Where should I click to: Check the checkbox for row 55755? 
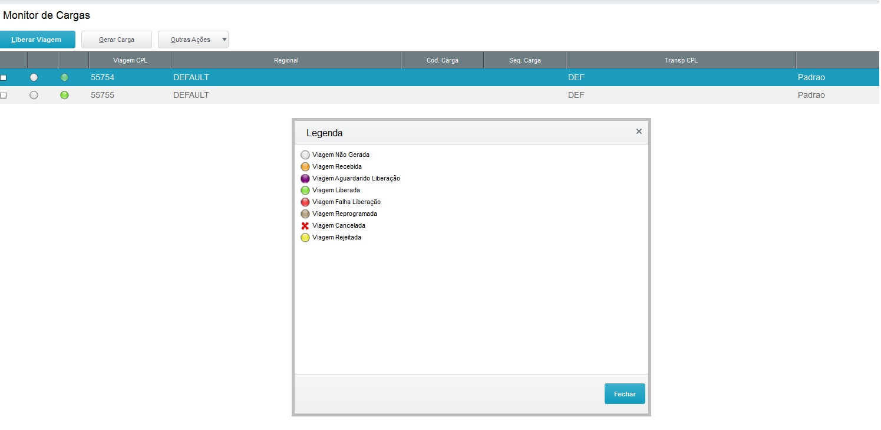(x=4, y=96)
